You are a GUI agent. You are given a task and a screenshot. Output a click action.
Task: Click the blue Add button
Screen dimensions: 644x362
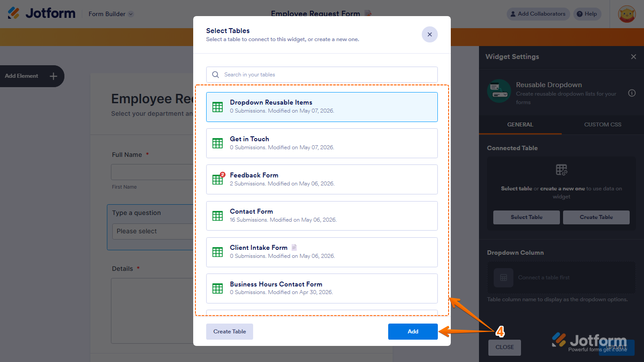tap(413, 332)
